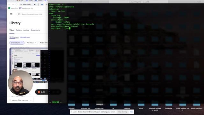Open the Screen Shot desktop file

point(99,106)
